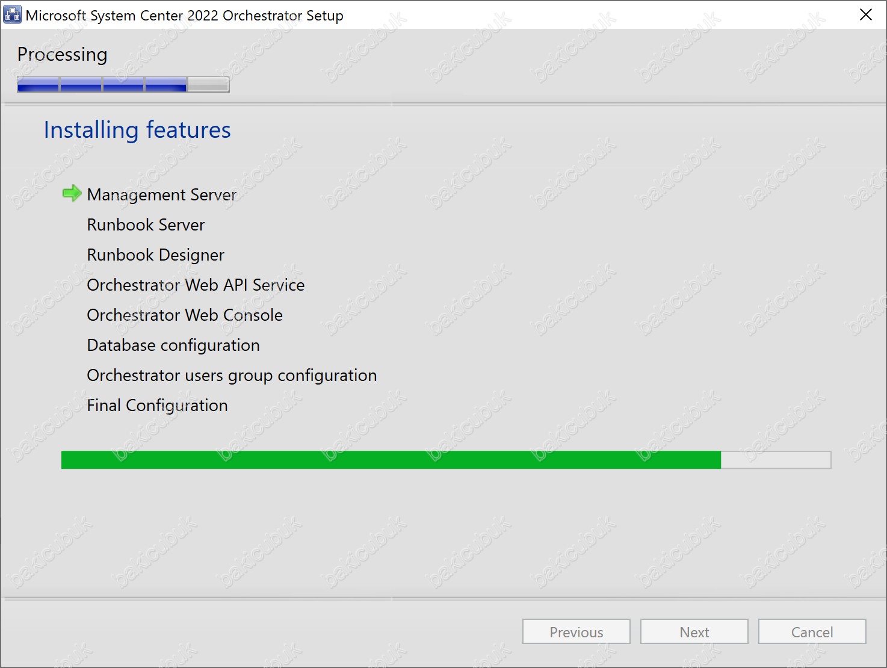Click the Previous button
This screenshot has height=668, width=887.
point(576,631)
